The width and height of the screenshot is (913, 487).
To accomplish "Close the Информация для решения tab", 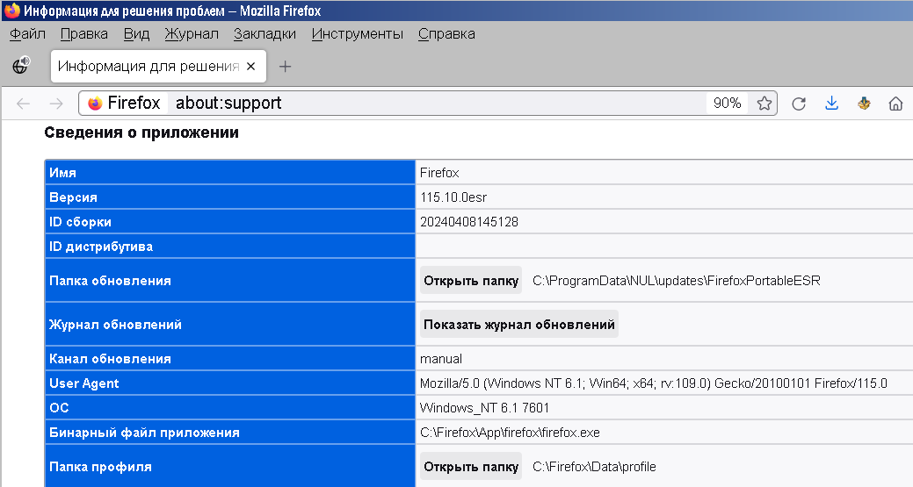I will pyautogui.click(x=251, y=67).
